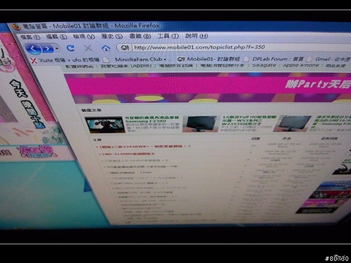The image size is (351, 263).
Task: Open the Samsung F2380 news article title
Action: click(152, 119)
